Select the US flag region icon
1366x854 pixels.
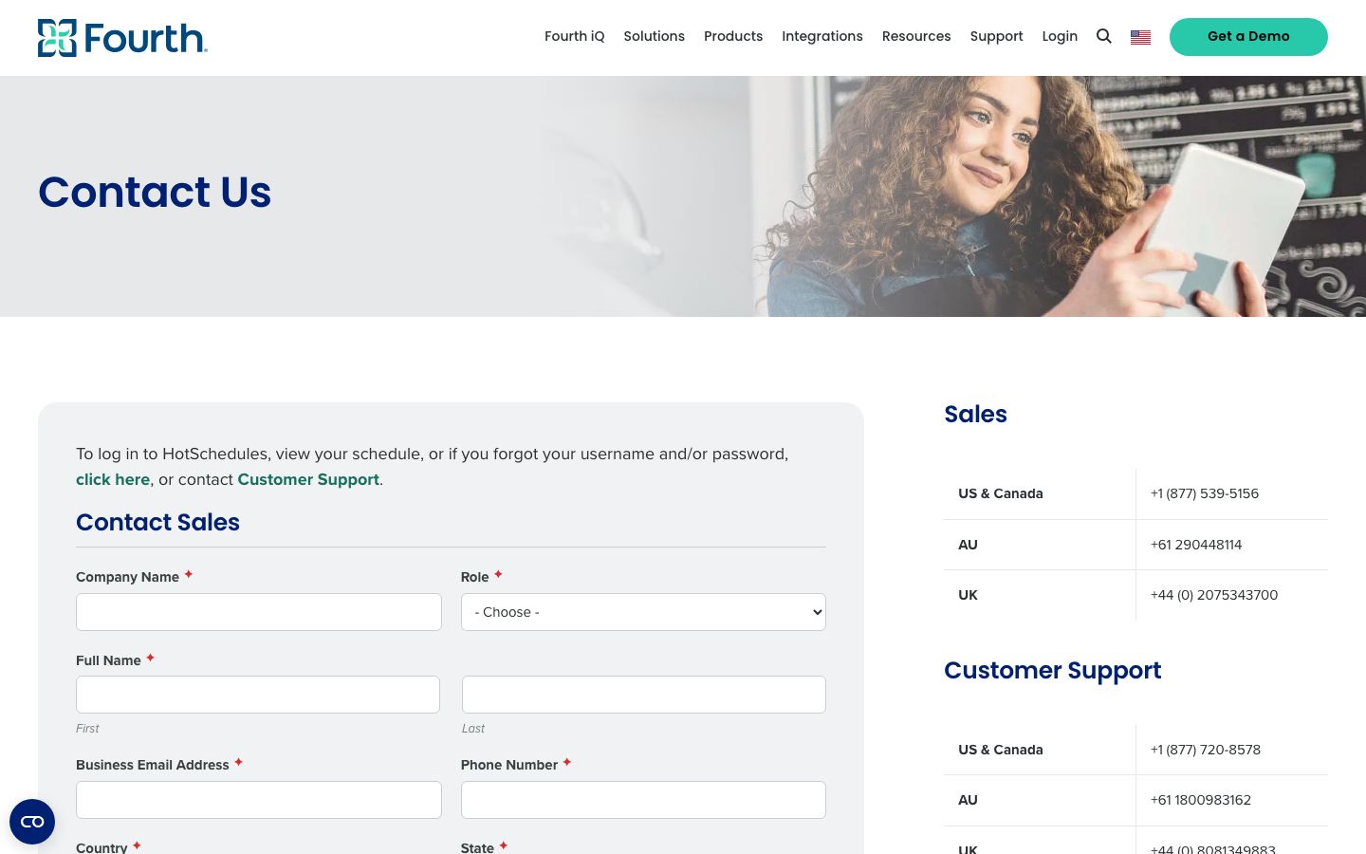point(1140,37)
